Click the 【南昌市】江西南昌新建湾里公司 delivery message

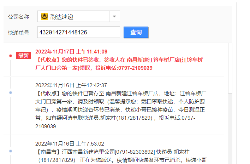(x=121, y=156)
